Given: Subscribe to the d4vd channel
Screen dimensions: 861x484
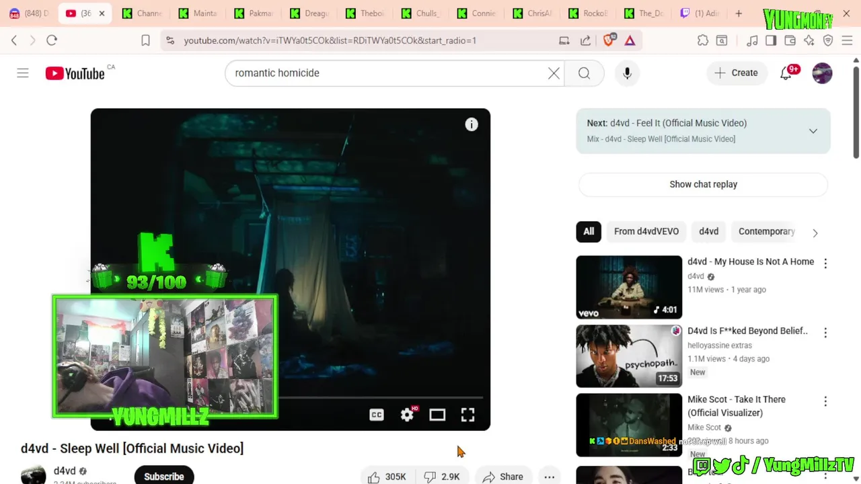Looking at the screenshot, I should (164, 476).
